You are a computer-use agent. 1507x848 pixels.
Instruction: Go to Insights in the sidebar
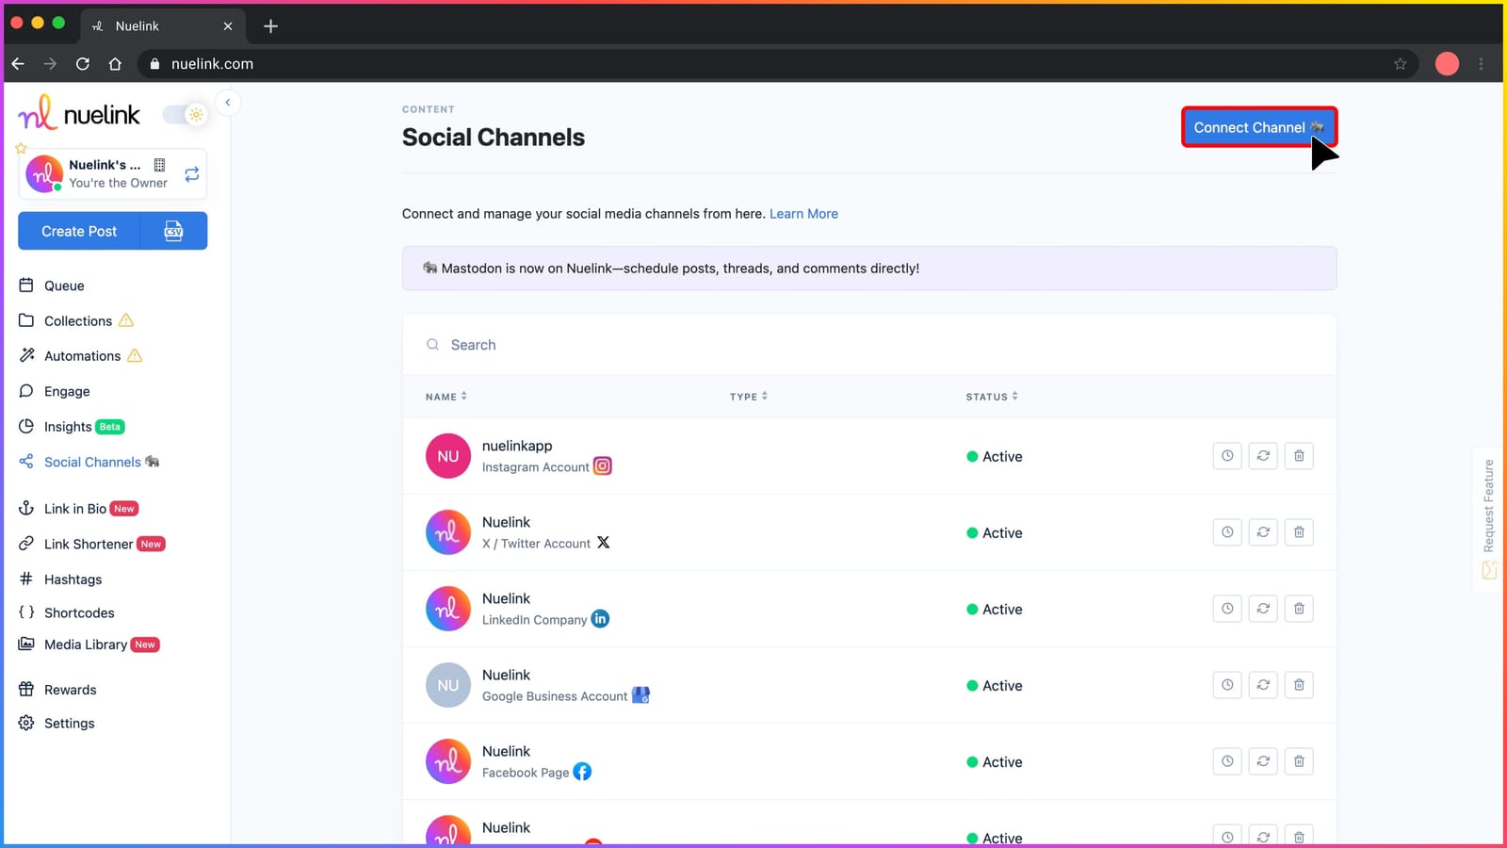(x=68, y=427)
